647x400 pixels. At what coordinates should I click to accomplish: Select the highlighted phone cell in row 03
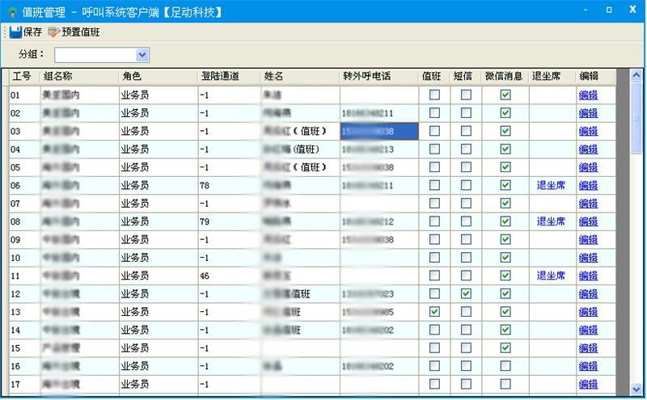(x=378, y=131)
